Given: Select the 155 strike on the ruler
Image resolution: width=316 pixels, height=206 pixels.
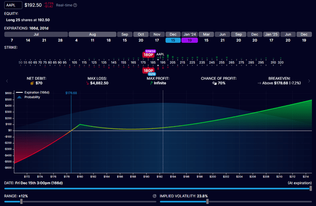Looking at the screenshot, I should (123, 62).
